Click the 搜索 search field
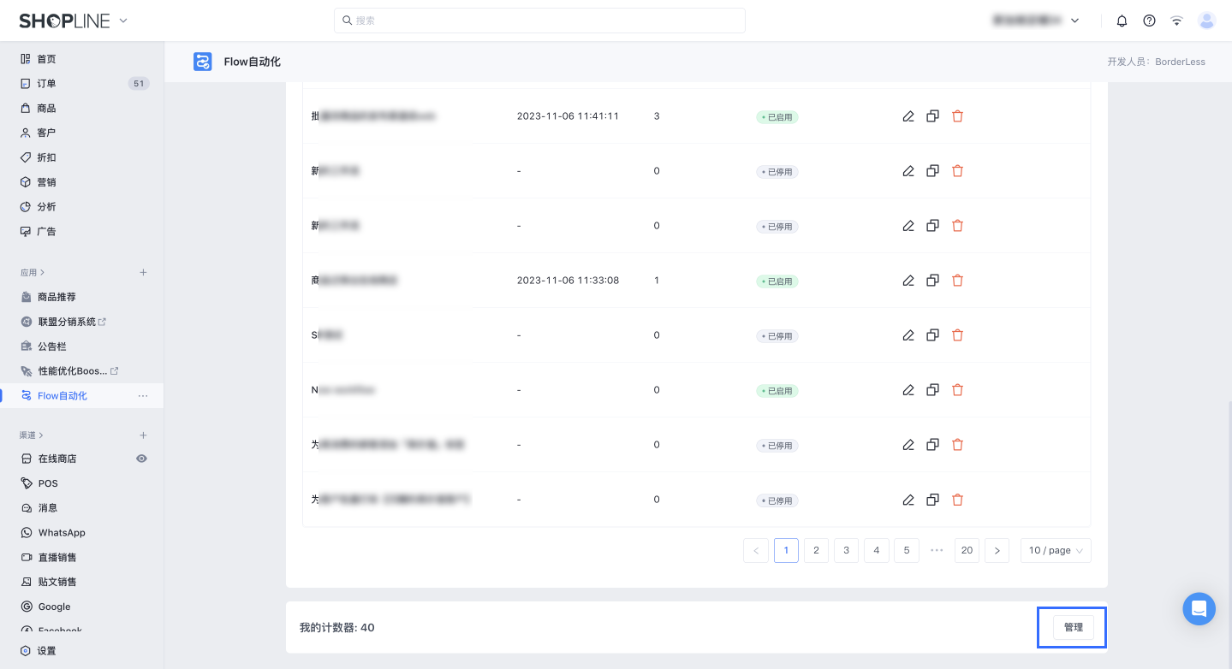 pos(539,21)
